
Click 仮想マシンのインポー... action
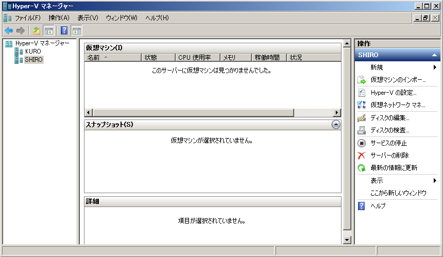[398, 80]
